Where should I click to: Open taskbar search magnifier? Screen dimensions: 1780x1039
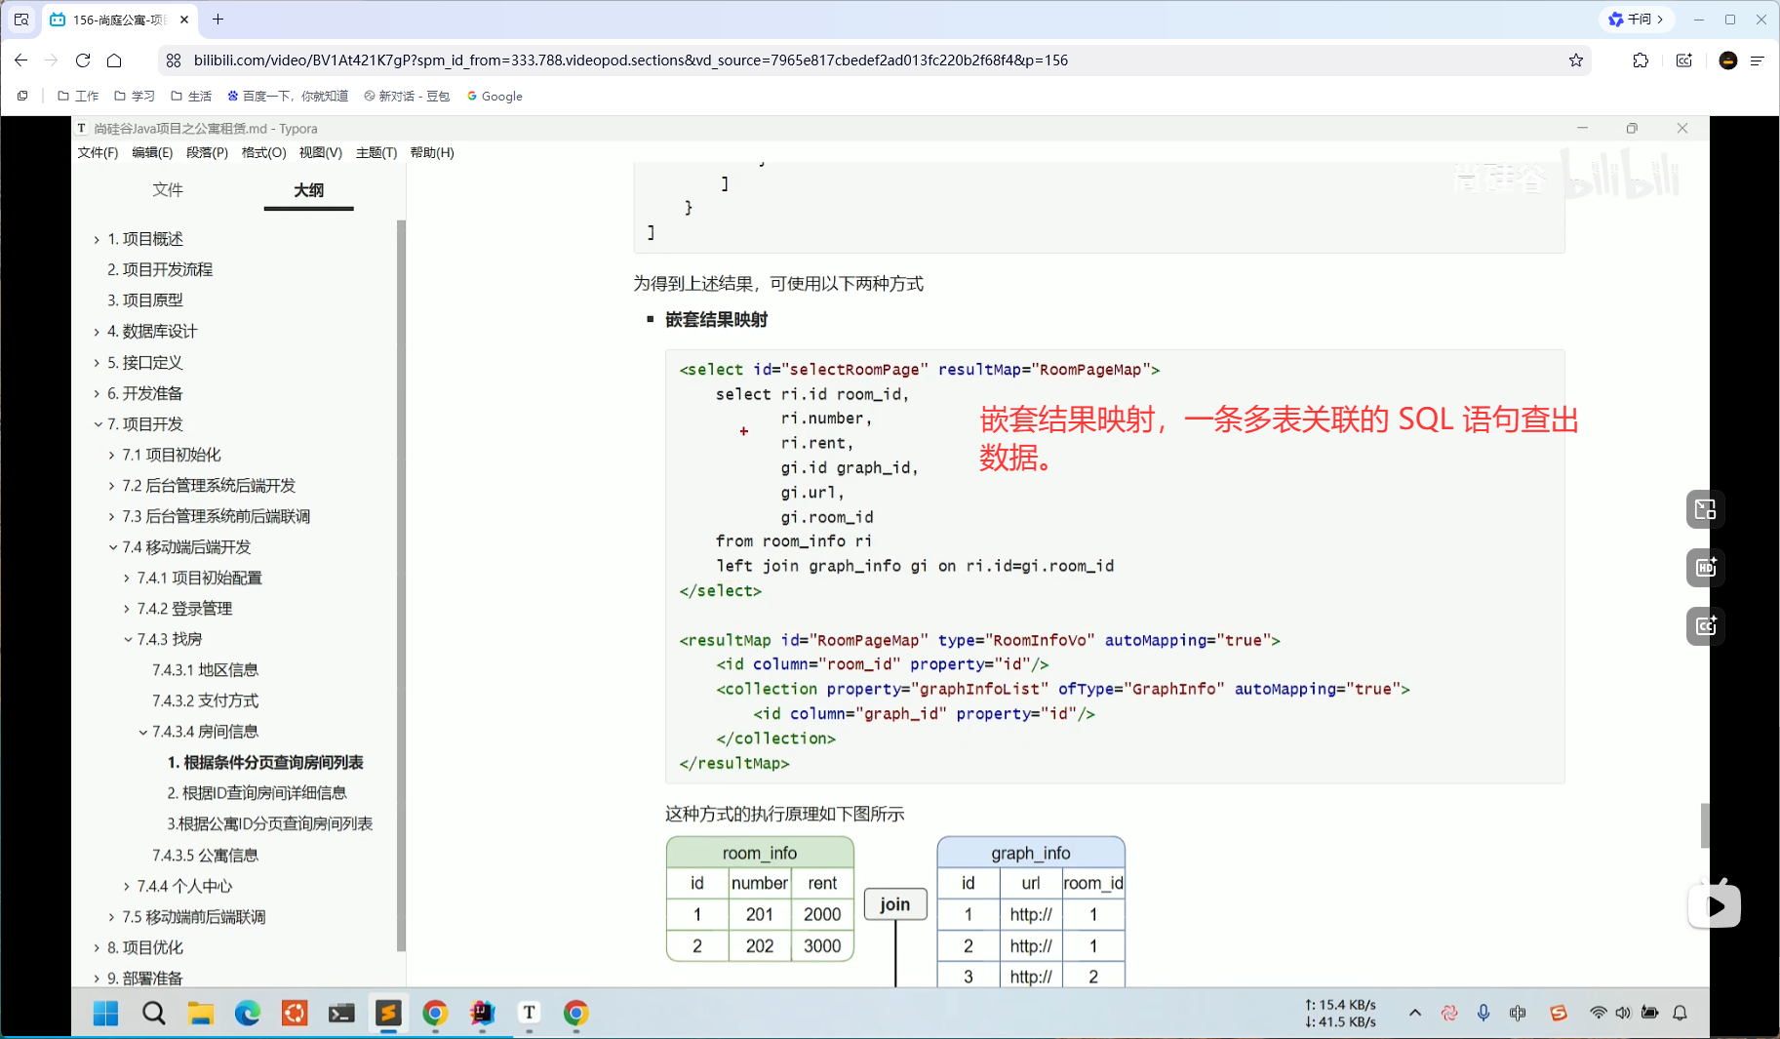(153, 1014)
